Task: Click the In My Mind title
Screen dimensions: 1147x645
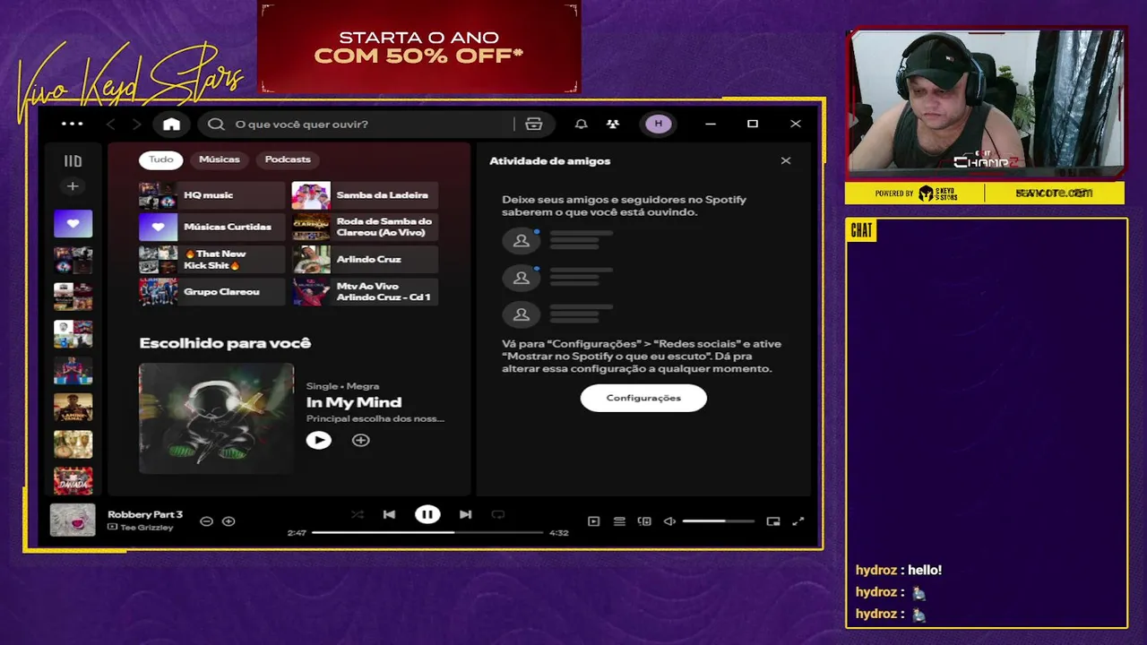Action: pyautogui.click(x=354, y=402)
